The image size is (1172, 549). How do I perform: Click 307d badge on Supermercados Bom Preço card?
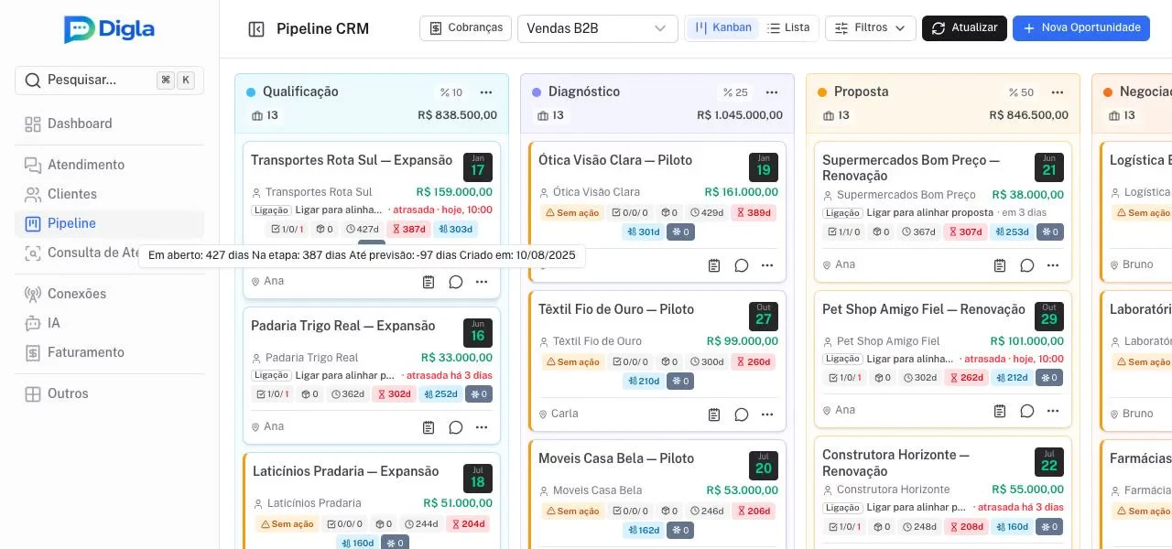965,232
